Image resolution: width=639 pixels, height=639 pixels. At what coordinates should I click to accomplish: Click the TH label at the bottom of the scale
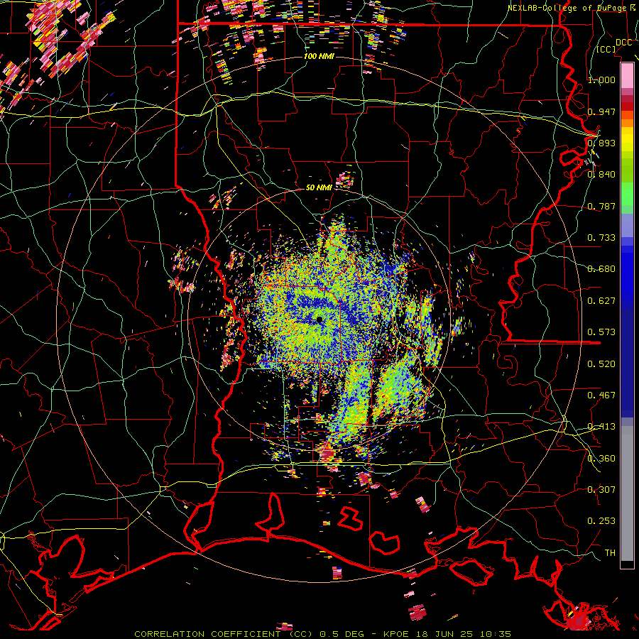click(x=610, y=553)
